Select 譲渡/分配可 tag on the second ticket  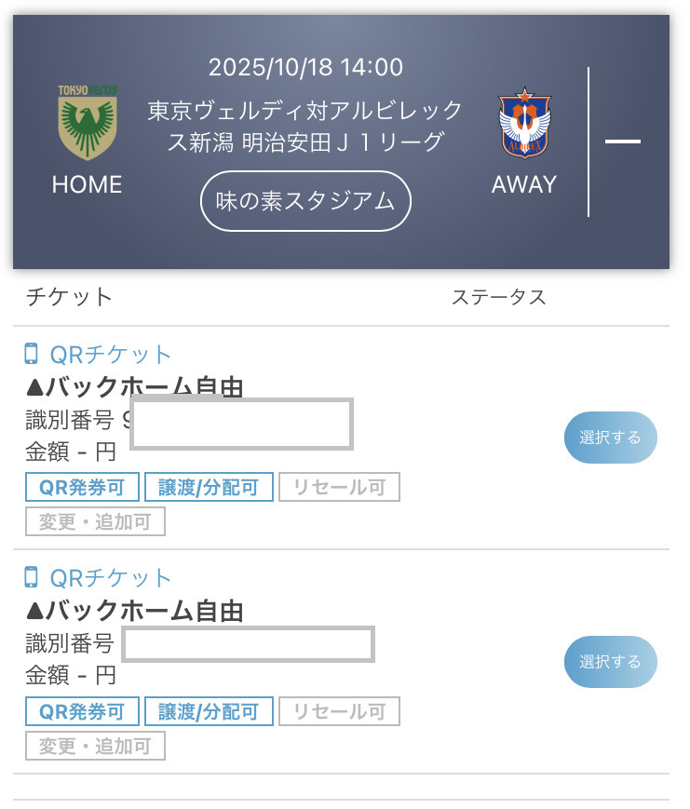click(x=209, y=712)
